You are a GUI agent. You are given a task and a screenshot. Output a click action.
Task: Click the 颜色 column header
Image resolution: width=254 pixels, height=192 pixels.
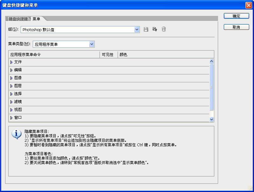[123, 55]
